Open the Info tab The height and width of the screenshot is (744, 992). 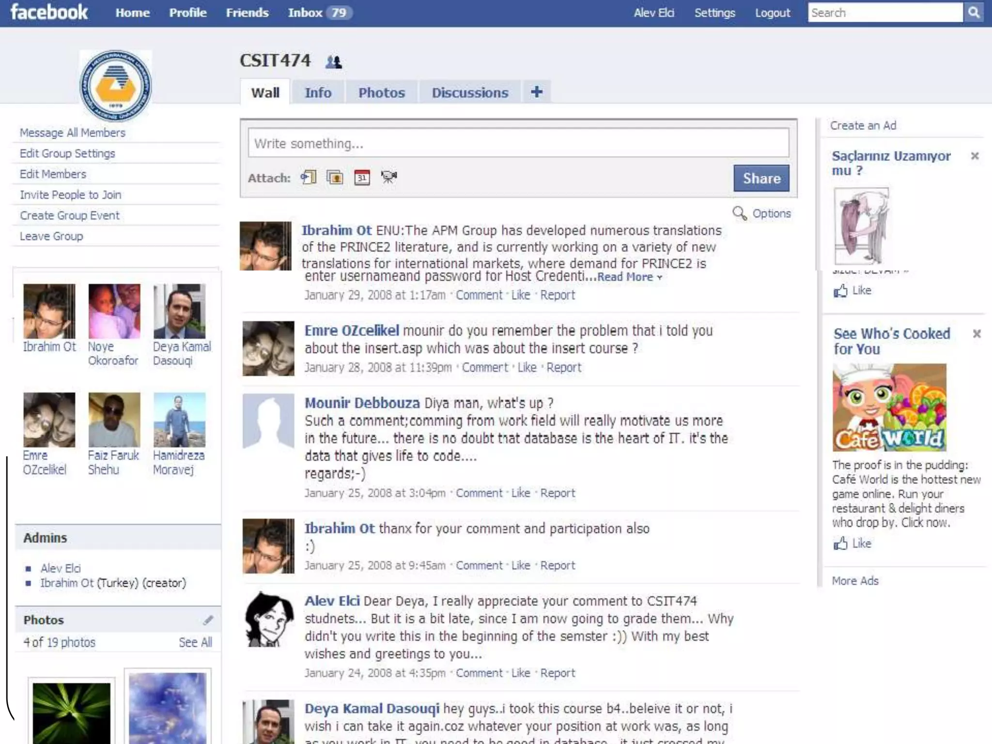point(318,93)
